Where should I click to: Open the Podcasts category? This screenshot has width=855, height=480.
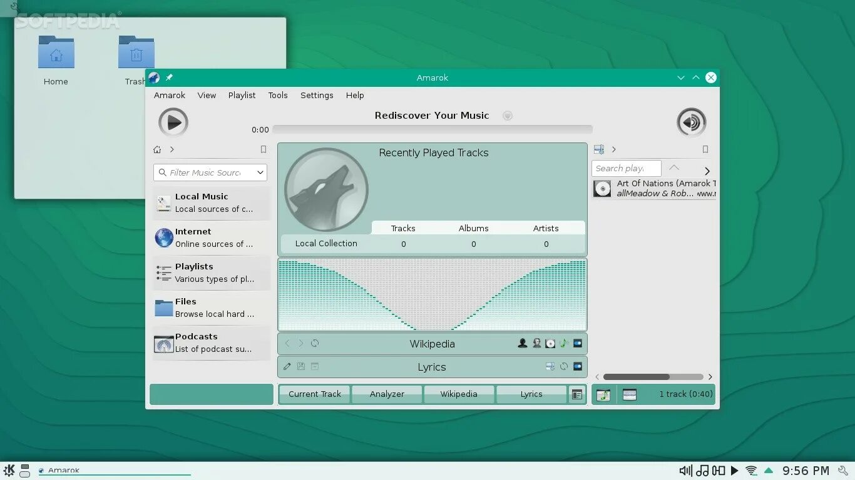(212, 342)
